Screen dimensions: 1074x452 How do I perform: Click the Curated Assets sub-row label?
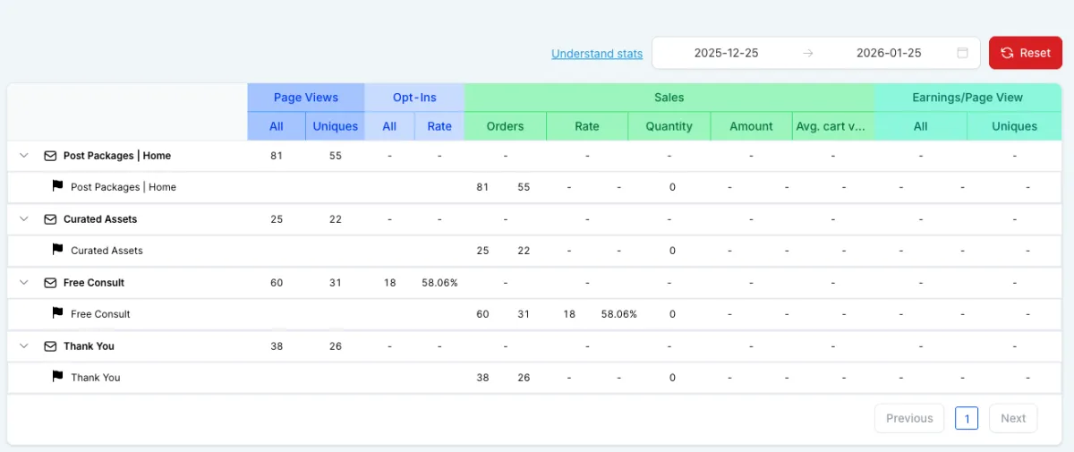click(x=107, y=251)
